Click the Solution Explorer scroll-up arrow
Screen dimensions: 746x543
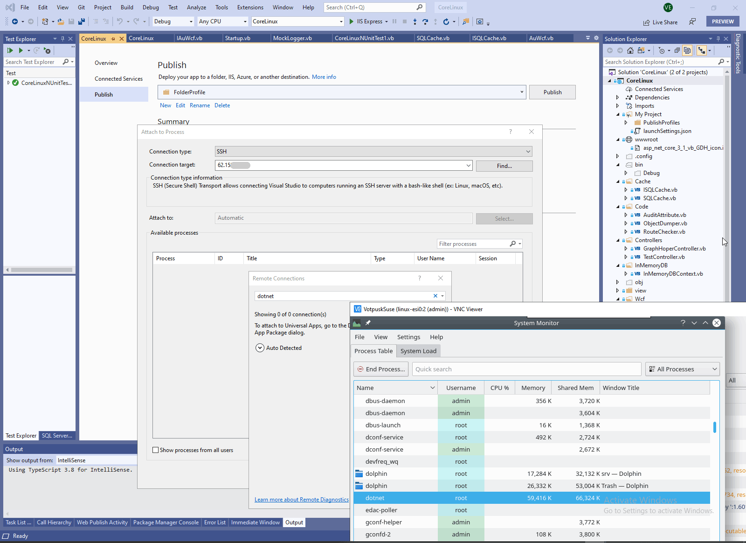point(727,72)
